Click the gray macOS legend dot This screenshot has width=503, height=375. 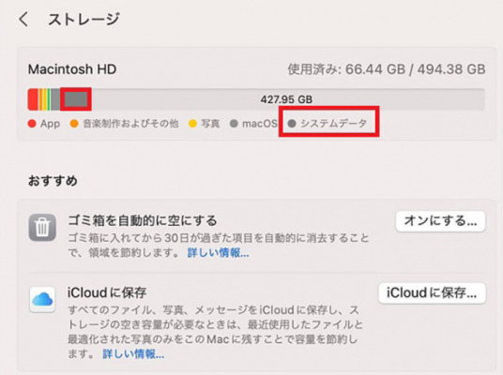(234, 124)
